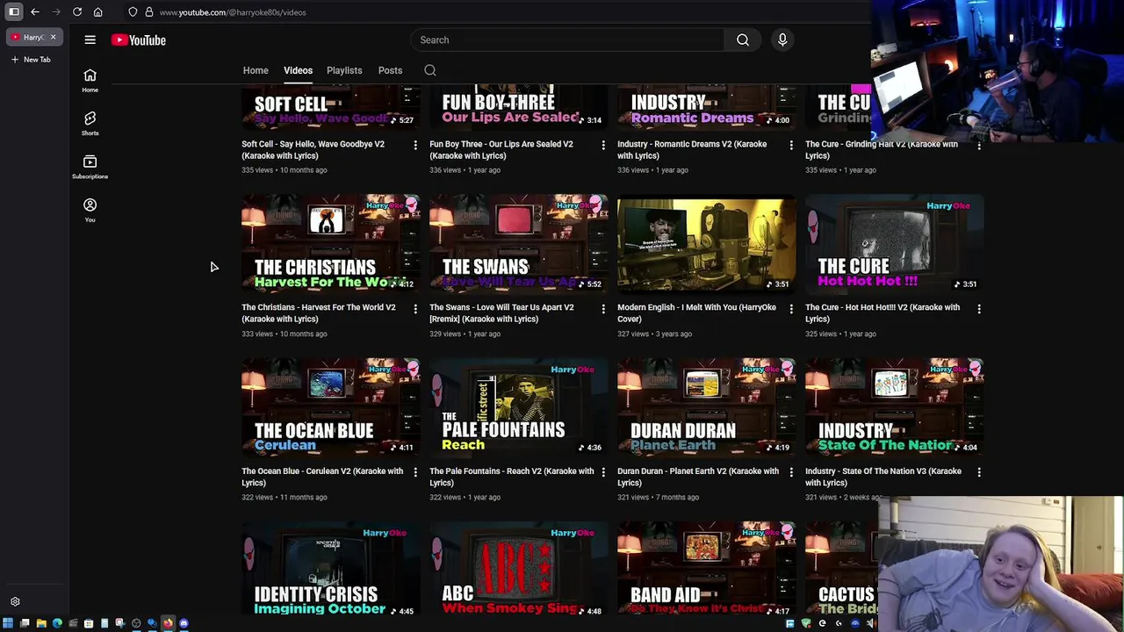Open Duran Duran Planet Earth thumbnail

coord(706,406)
